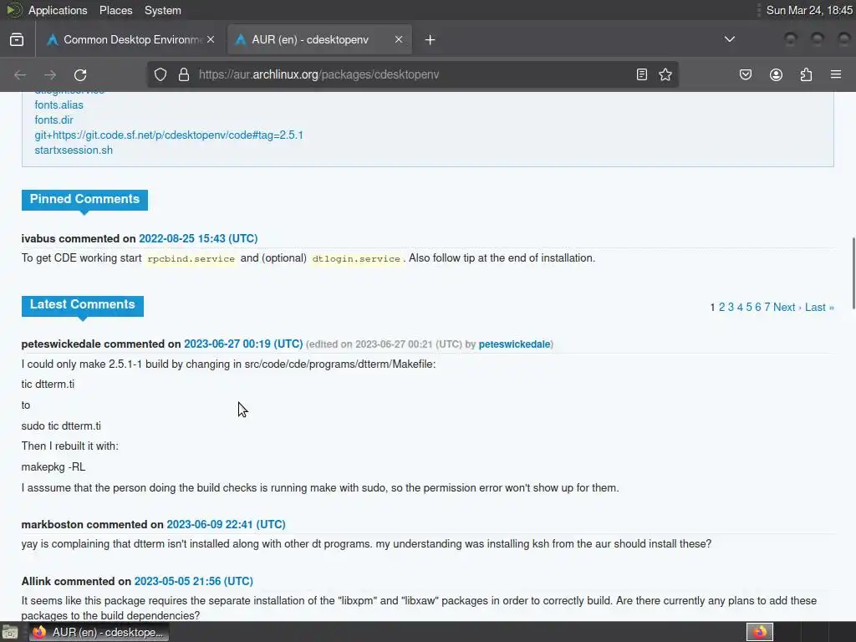856x642 pixels.
Task: Open peteswickedale profile link
Action: tap(514, 344)
